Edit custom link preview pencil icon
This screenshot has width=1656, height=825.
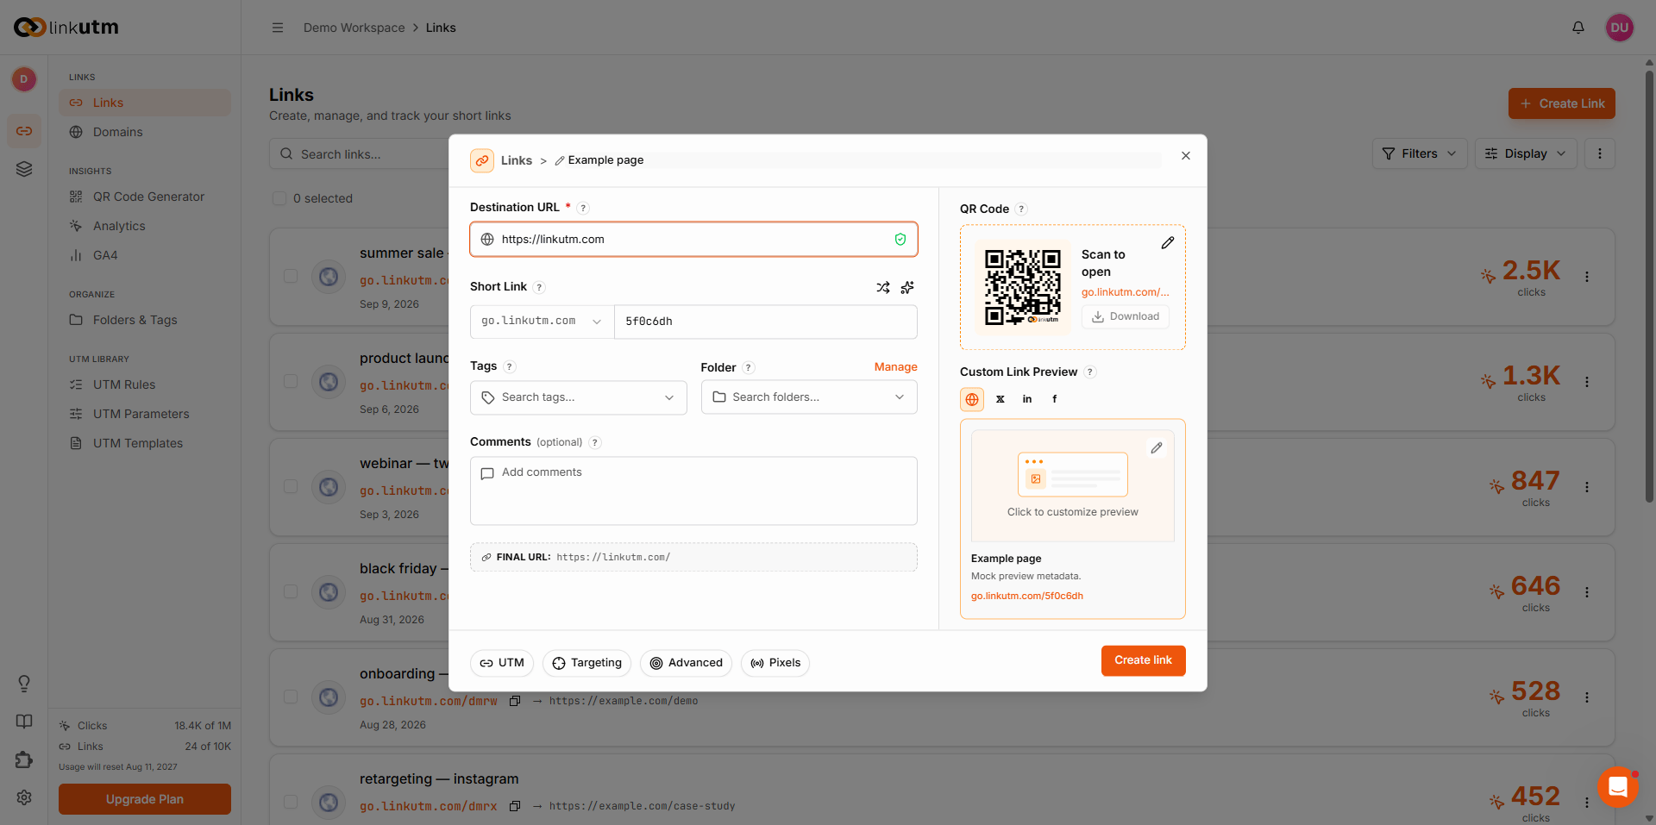click(x=1157, y=448)
